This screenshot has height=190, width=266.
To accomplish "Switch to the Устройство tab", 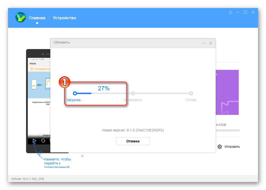I will point(64,18).
